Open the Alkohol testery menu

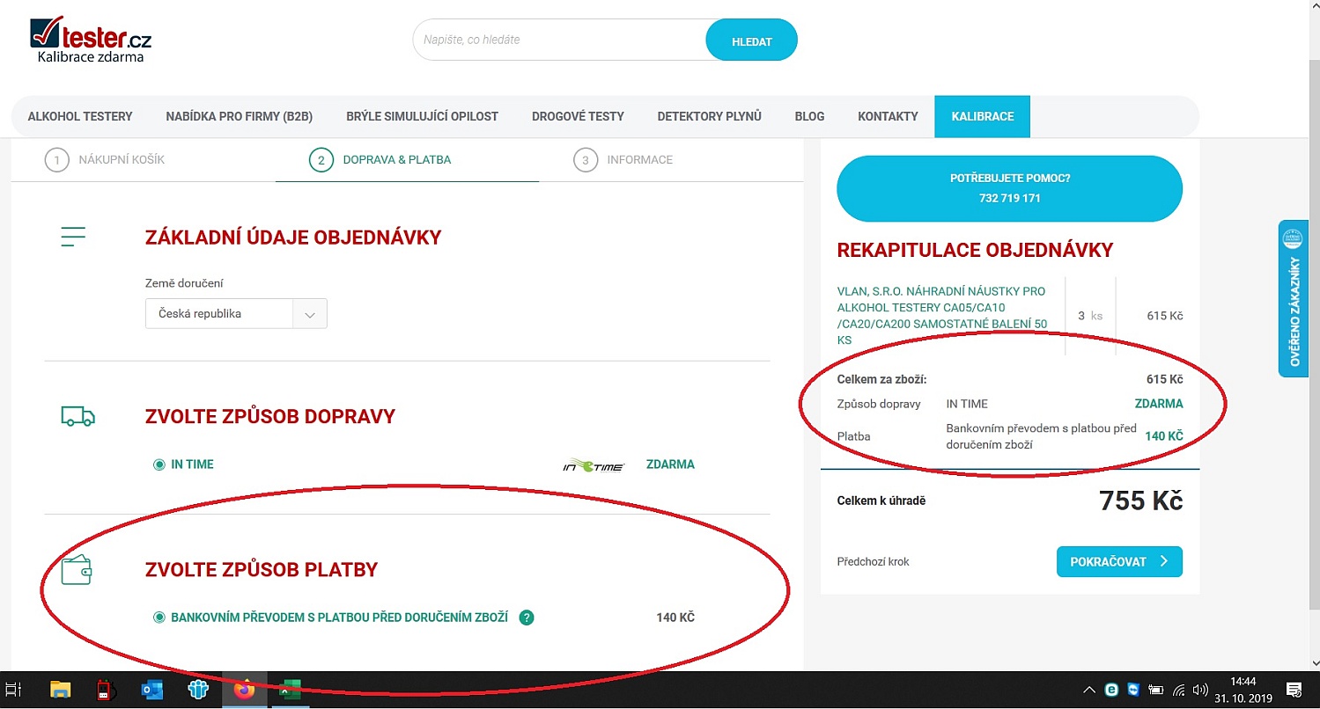80,116
